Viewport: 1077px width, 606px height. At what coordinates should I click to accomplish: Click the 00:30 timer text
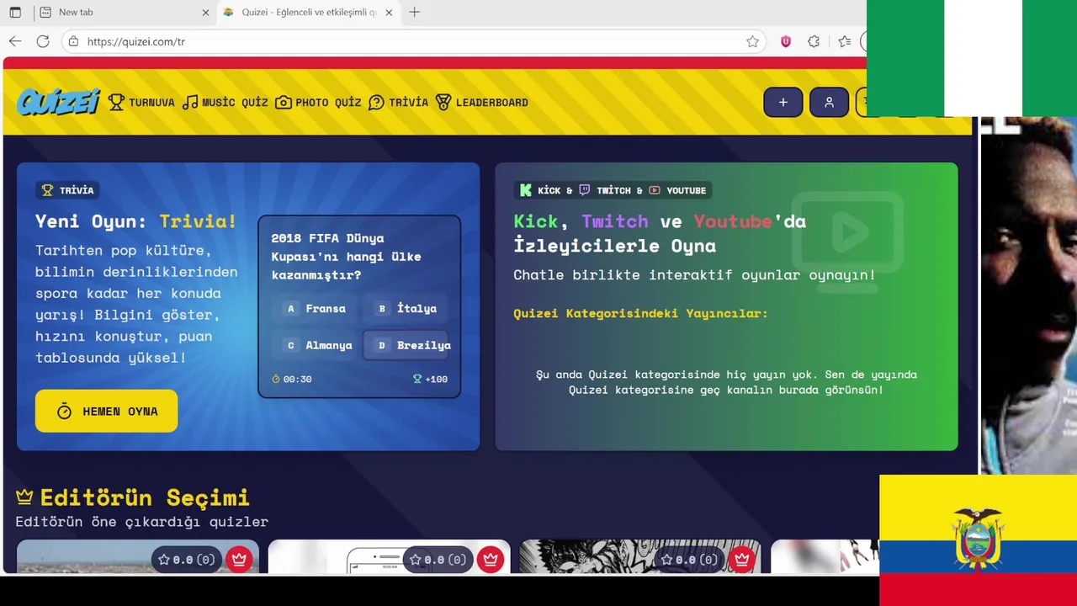pos(291,379)
